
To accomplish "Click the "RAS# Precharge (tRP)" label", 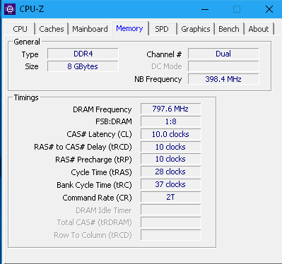I will point(93,160).
